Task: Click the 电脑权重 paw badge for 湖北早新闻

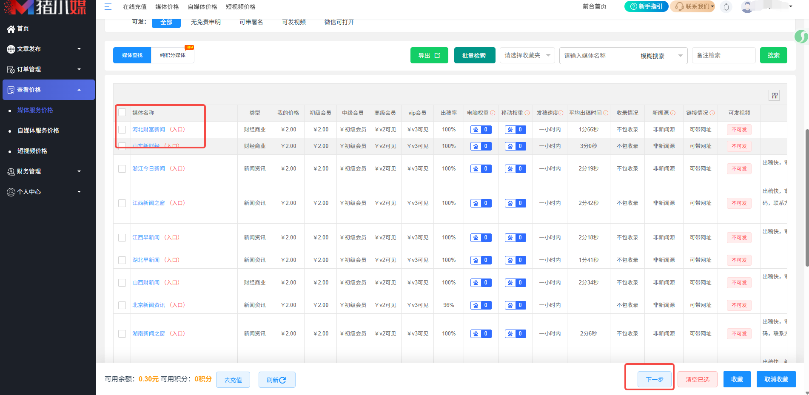Action: coord(481,260)
